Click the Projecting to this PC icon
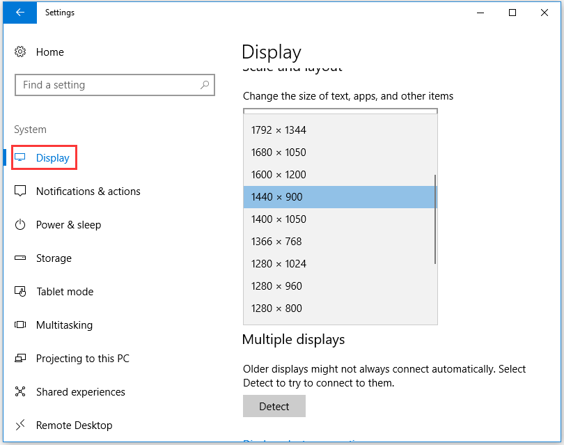Screen dimensions: 564x445 [20, 359]
